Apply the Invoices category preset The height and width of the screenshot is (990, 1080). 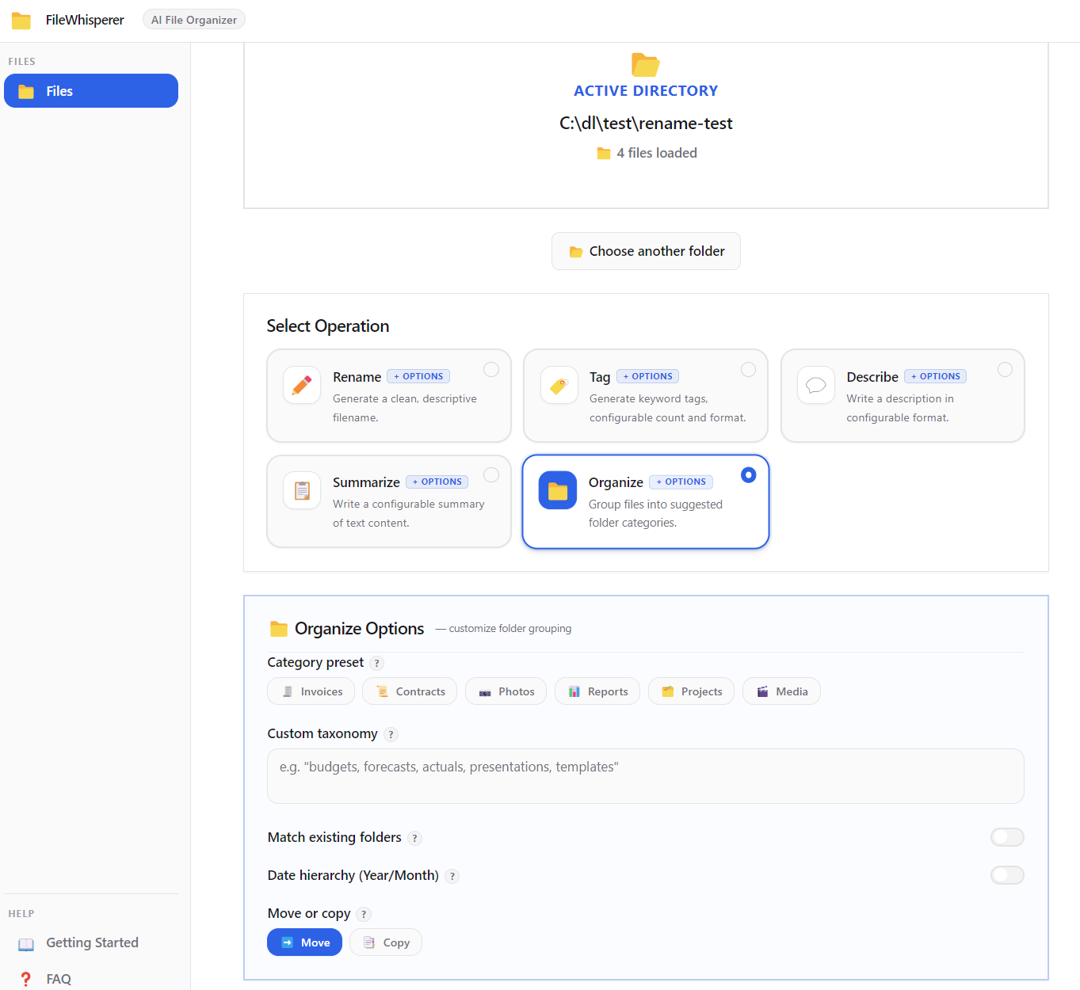311,691
